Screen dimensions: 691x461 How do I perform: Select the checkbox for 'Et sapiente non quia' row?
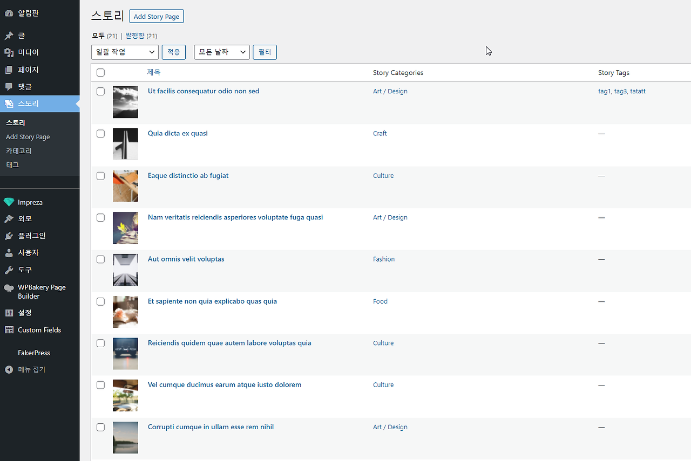(100, 301)
